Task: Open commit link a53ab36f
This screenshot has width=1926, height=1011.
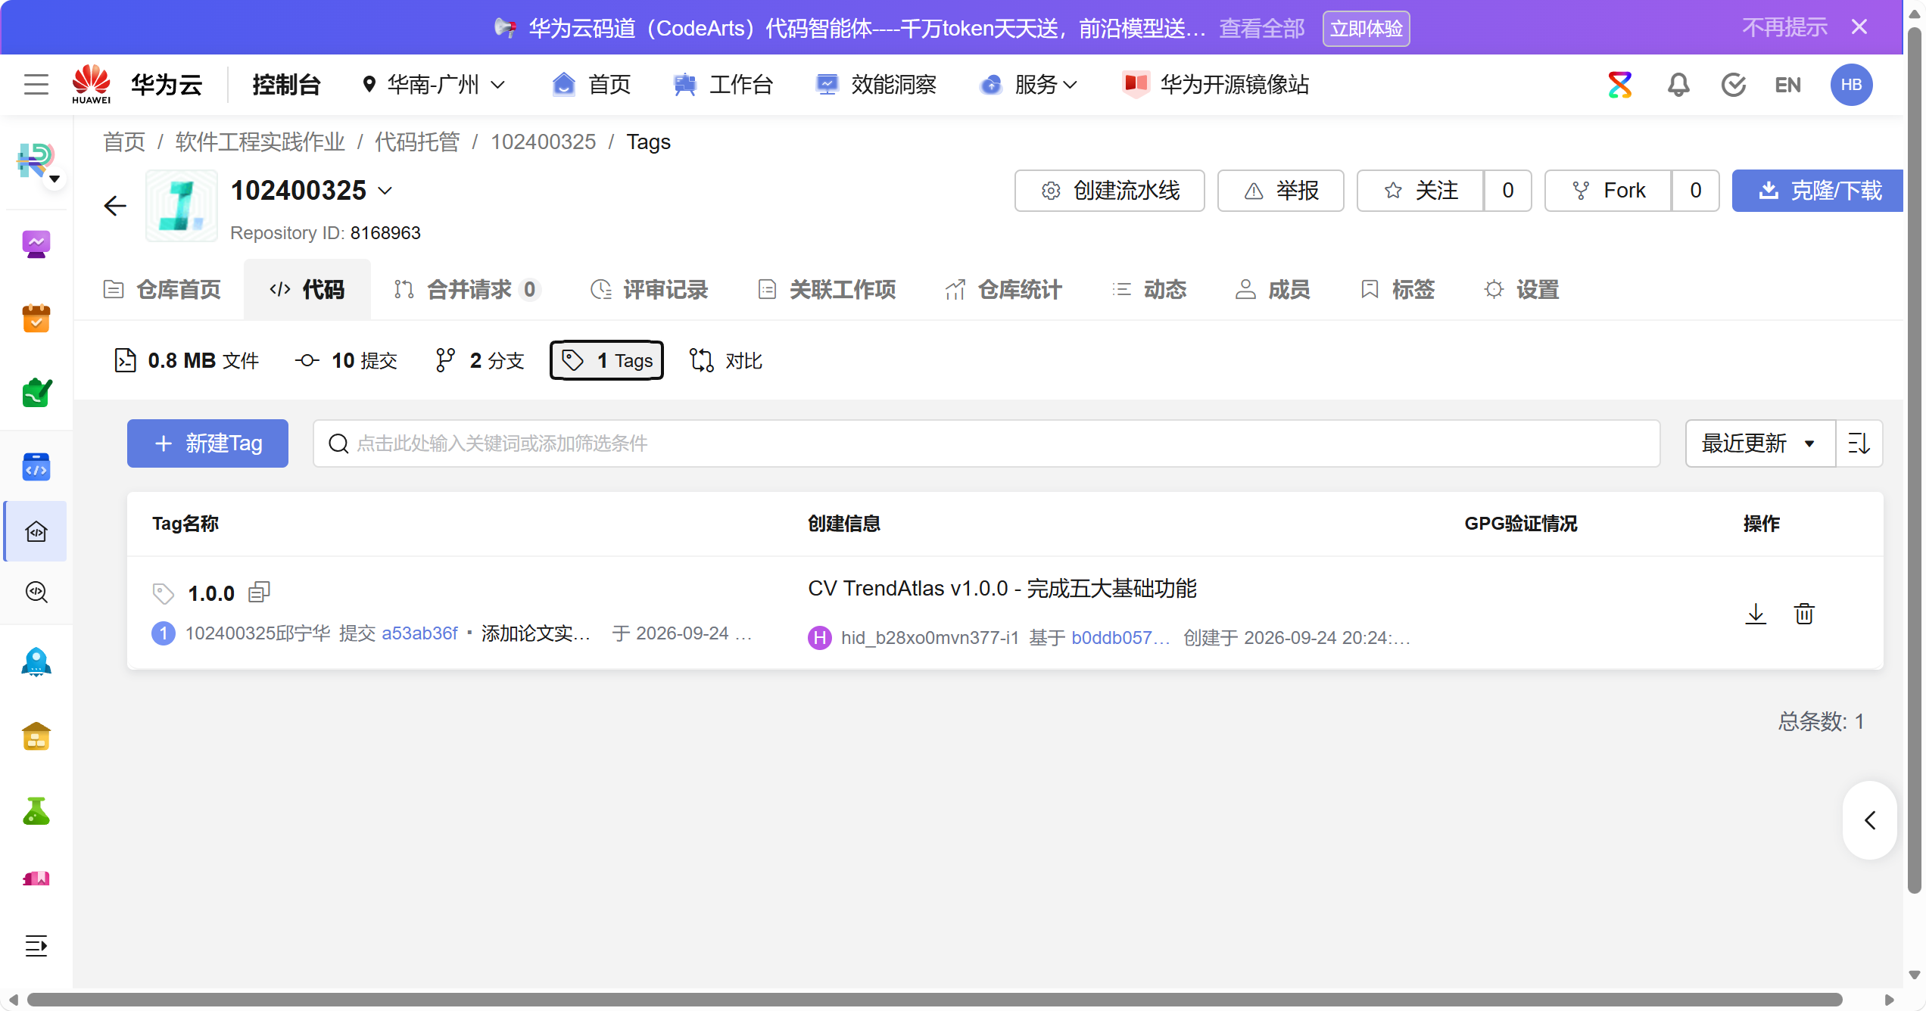Action: (x=419, y=633)
